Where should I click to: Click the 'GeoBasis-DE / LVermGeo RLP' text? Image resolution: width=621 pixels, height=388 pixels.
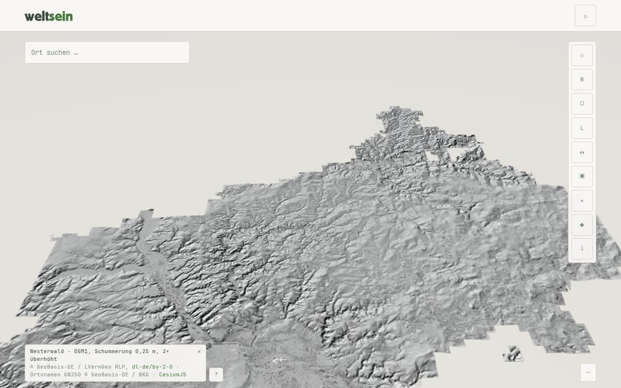[x=81, y=367]
